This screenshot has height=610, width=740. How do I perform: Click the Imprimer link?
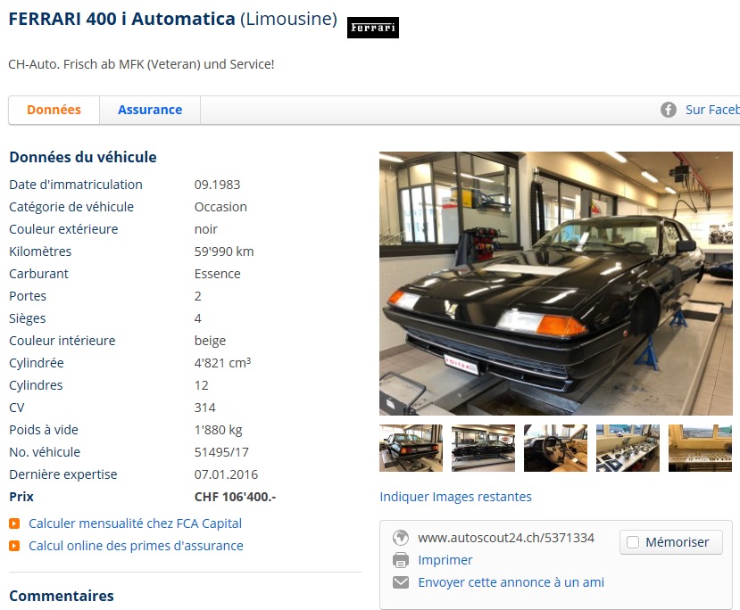click(x=445, y=560)
